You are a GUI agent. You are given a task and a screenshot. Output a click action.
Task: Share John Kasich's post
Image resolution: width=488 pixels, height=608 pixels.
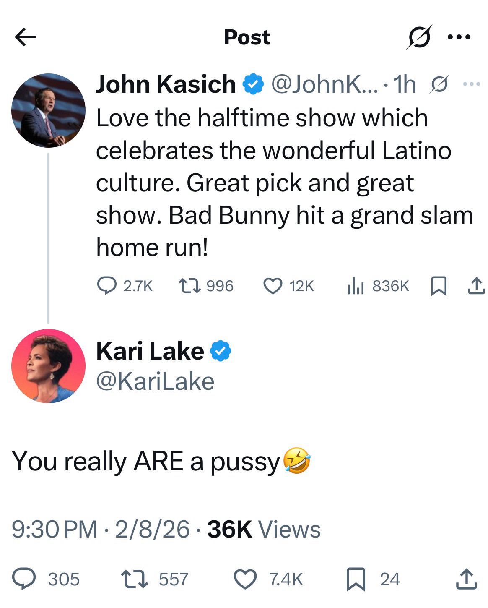point(476,286)
